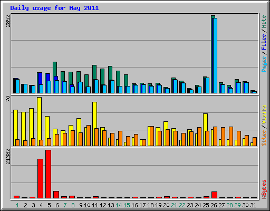Click day label 6 on the axis

click(x=57, y=205)
